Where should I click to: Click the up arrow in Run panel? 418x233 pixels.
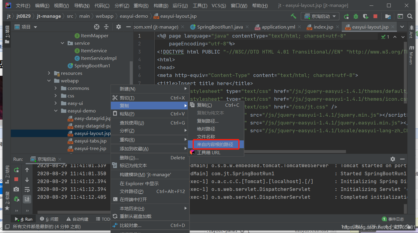coord(27,170)
